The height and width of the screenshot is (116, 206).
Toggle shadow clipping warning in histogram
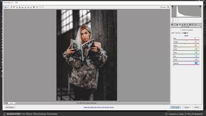173,6
